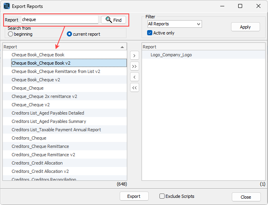Select 'Creditors_Credit Allocation' report row

(64, 163)
